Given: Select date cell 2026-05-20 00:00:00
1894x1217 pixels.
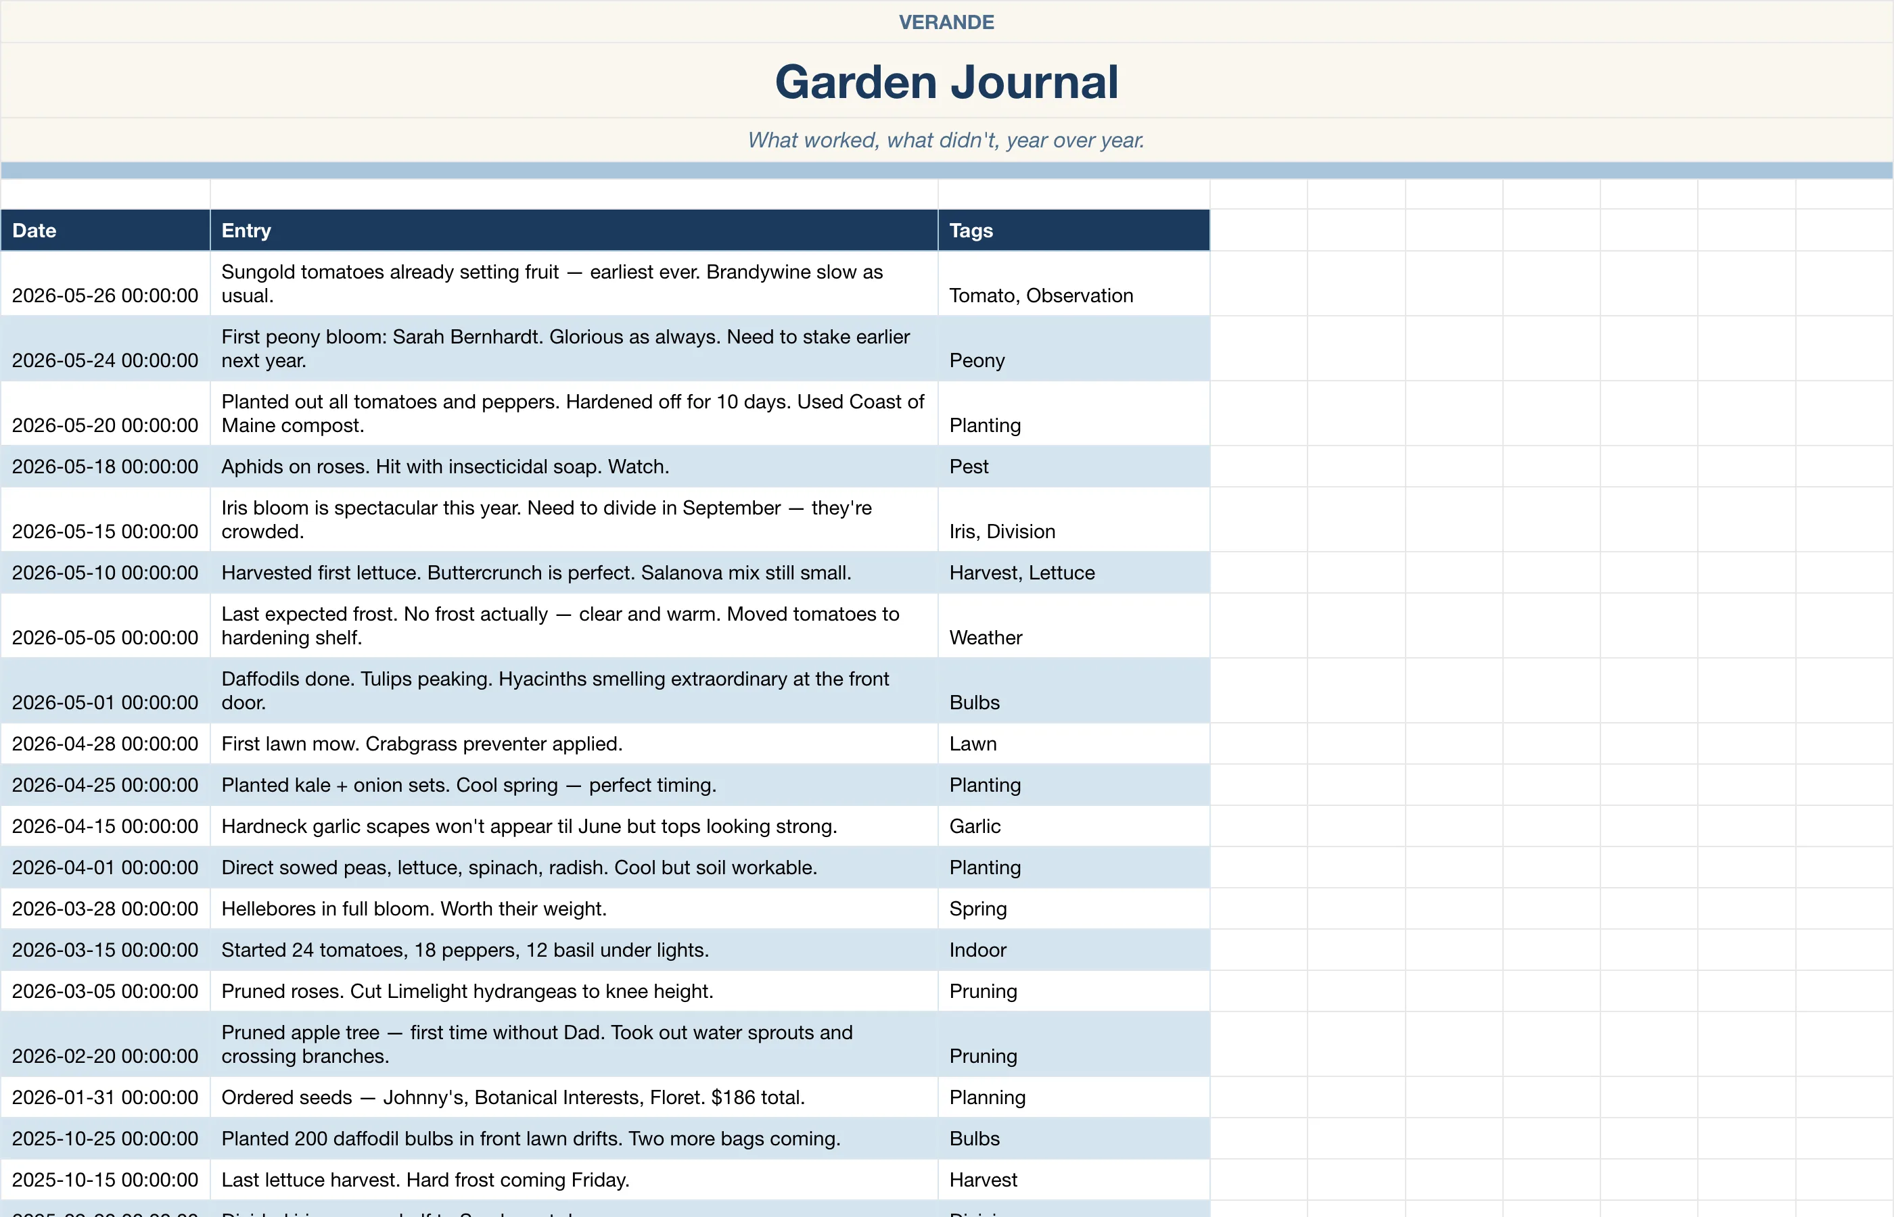Looking at the screenshot, I should click(x=105, y=413).
